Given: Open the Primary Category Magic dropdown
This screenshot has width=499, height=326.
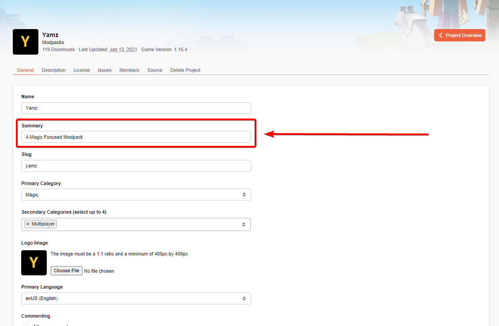Looking at the screenshot, I should click(136, 194).
